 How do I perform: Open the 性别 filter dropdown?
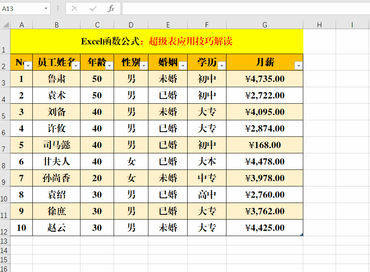point(144,66)
